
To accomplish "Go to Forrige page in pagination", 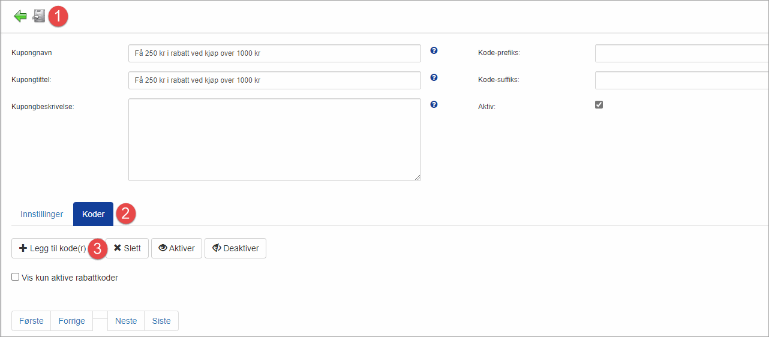I will tap(72, 321).
